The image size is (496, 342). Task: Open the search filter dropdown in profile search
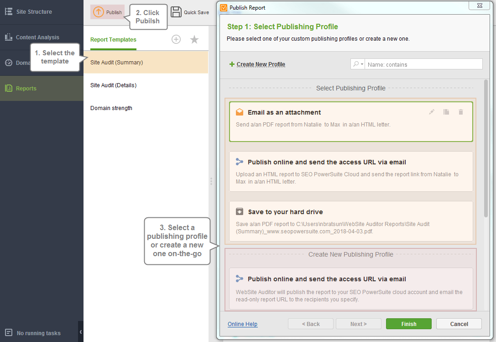pyautogui.click(x=358, y=64)
